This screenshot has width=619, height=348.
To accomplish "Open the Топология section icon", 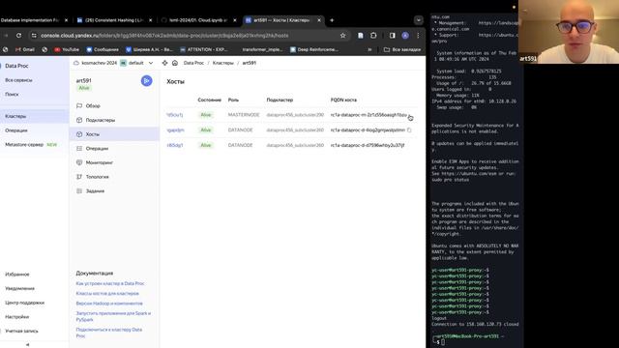I will pos(79,177).
